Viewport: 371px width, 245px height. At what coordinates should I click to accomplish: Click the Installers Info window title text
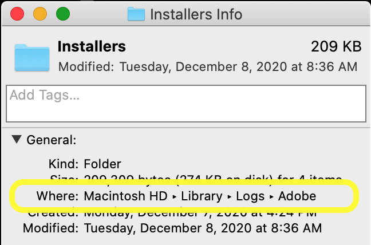click(196, 14)
